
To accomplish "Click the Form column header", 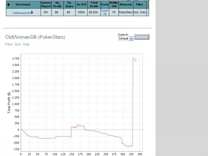I will (x=105, y=4).
